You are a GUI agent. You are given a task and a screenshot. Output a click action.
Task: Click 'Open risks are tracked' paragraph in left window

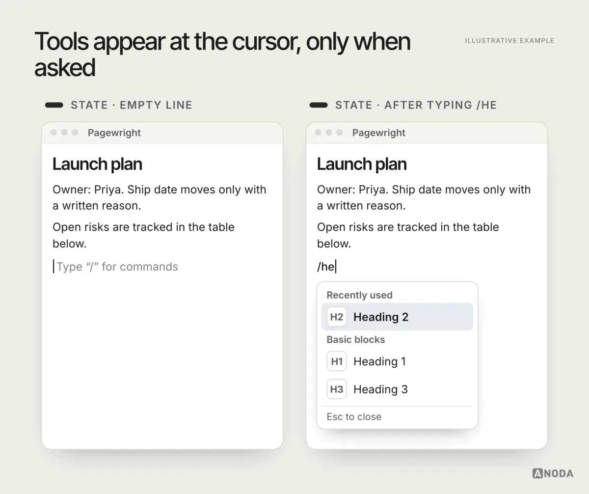tap(144, 235)
